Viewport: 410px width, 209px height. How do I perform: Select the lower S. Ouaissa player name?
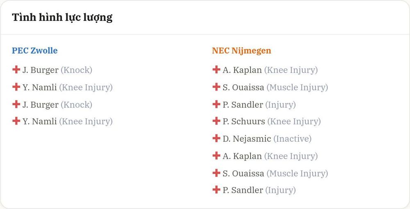[x=244, y=173]
